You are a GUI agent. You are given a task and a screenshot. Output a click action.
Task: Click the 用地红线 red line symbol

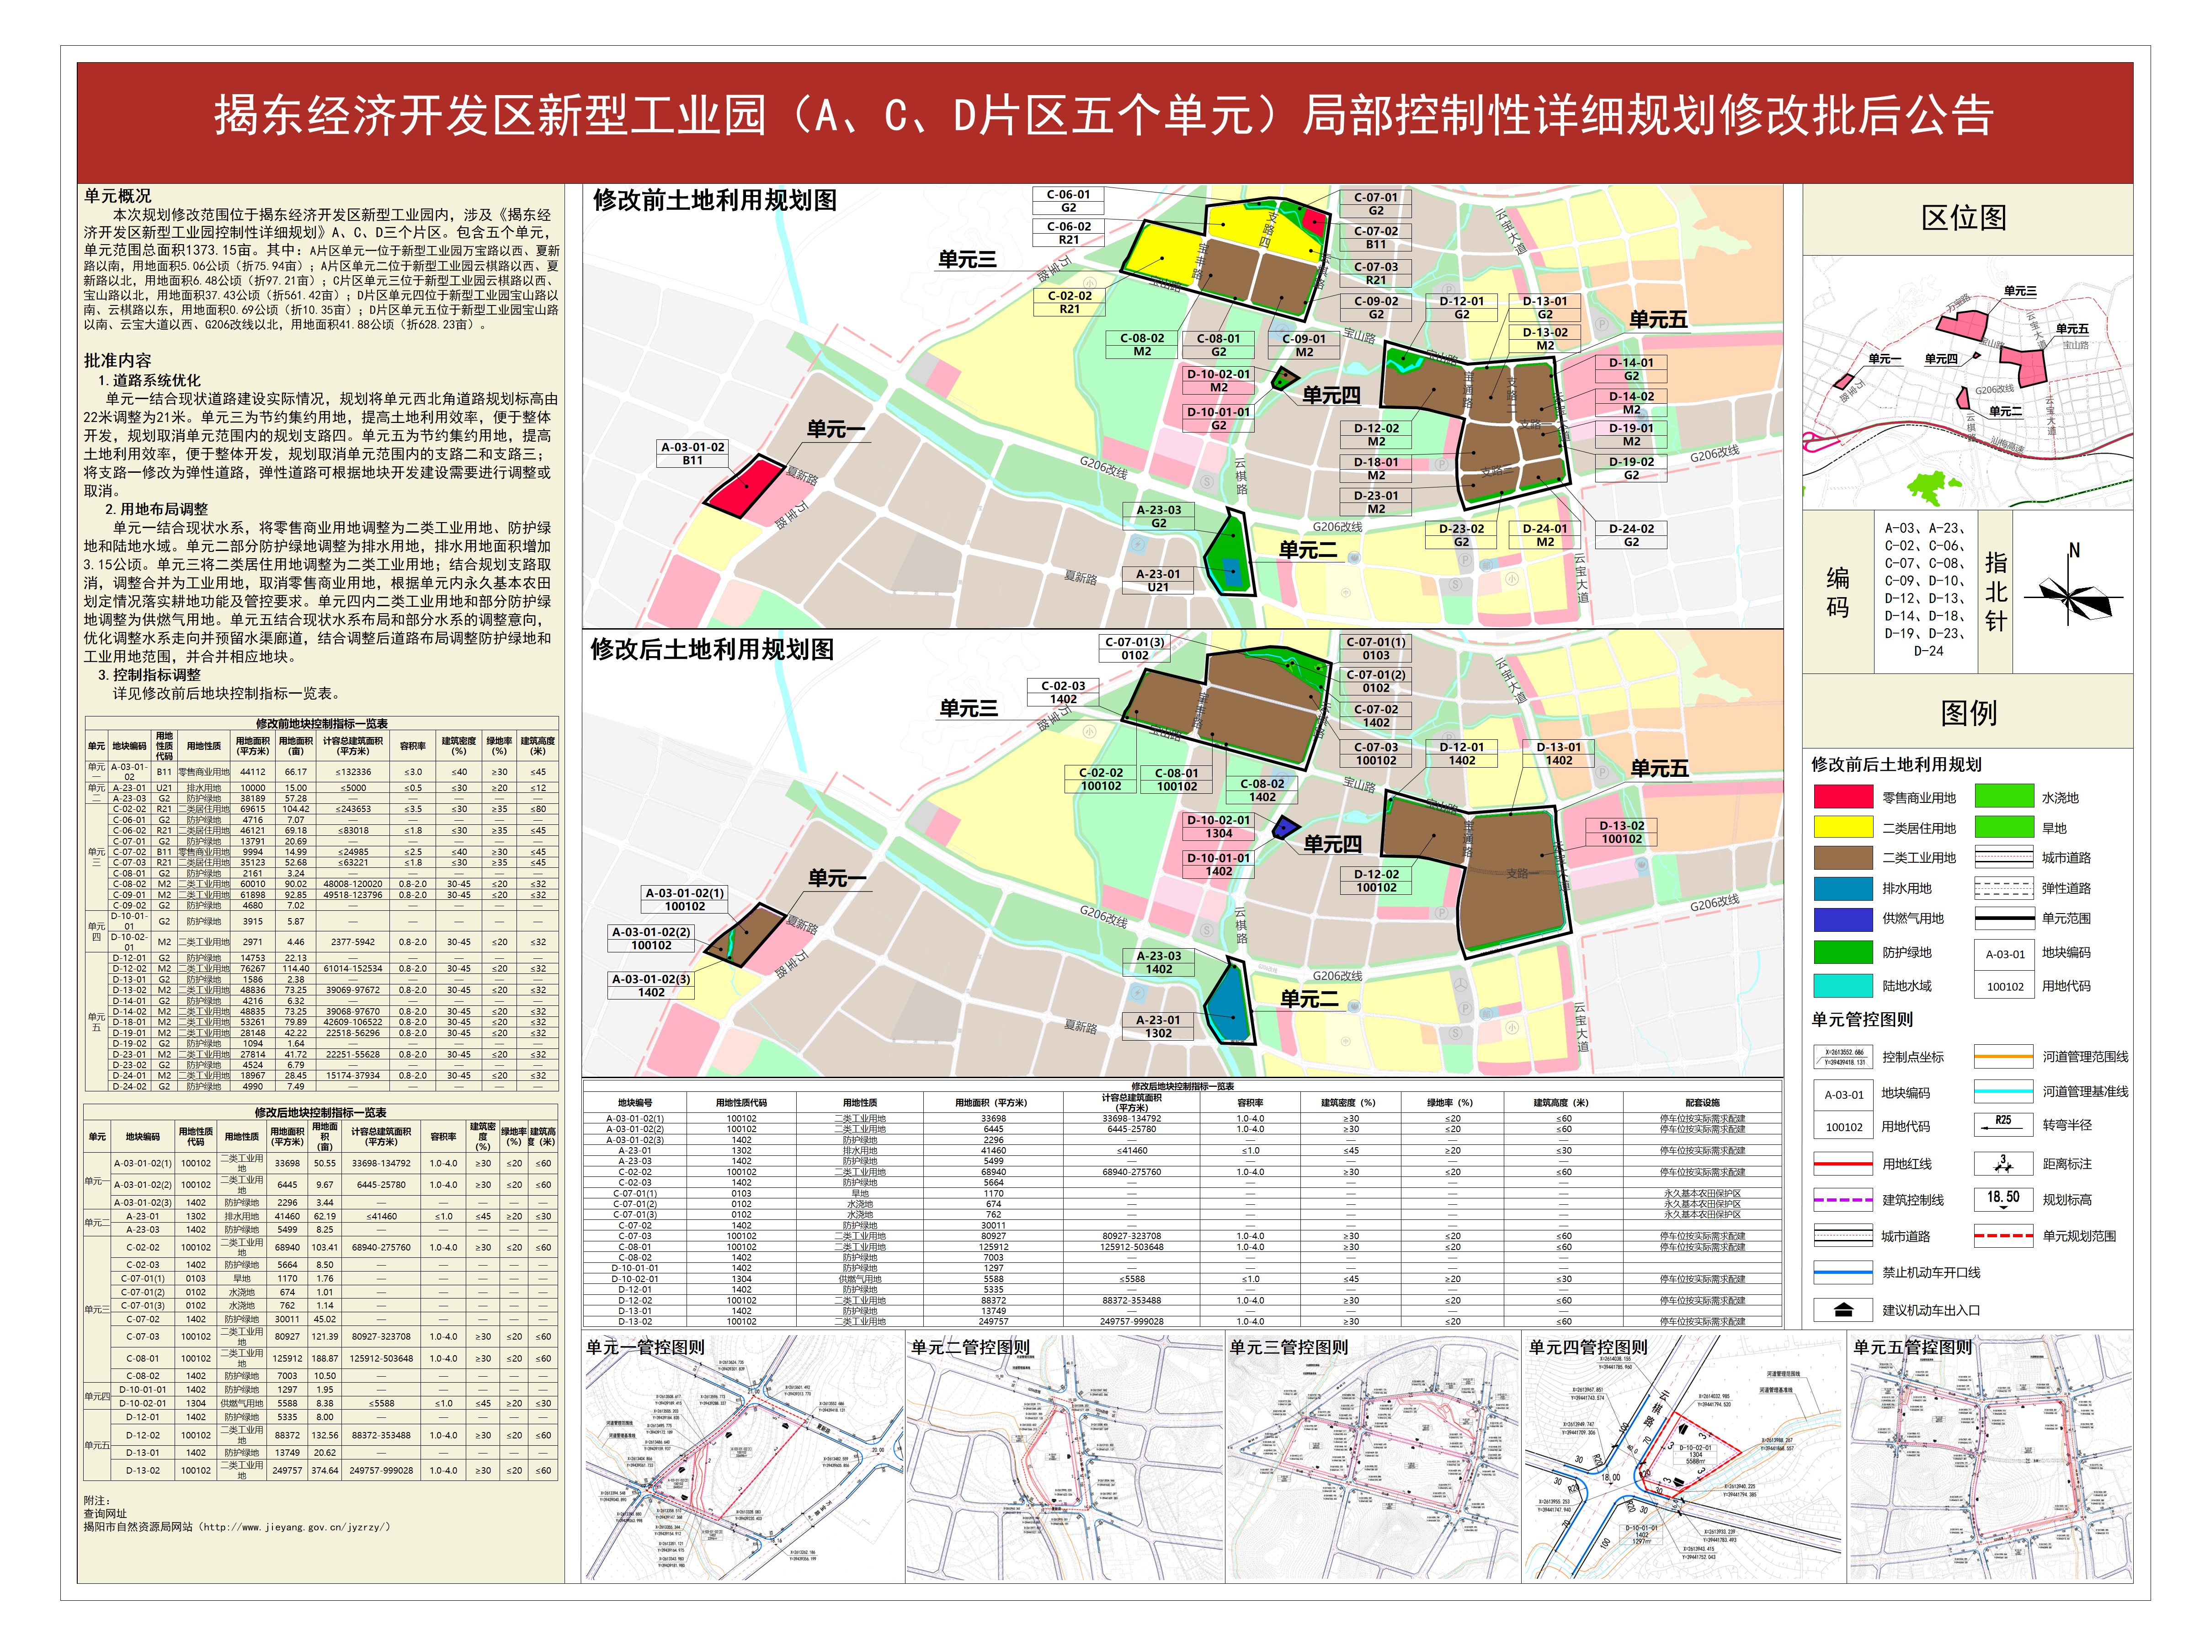(1843, 1163)
